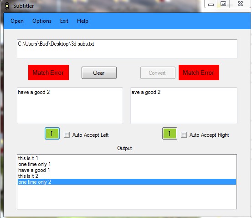Image resolution: width=252 pixels, height=218 pixels.
Task: Open the Options menu
Action: click(42, 21)
